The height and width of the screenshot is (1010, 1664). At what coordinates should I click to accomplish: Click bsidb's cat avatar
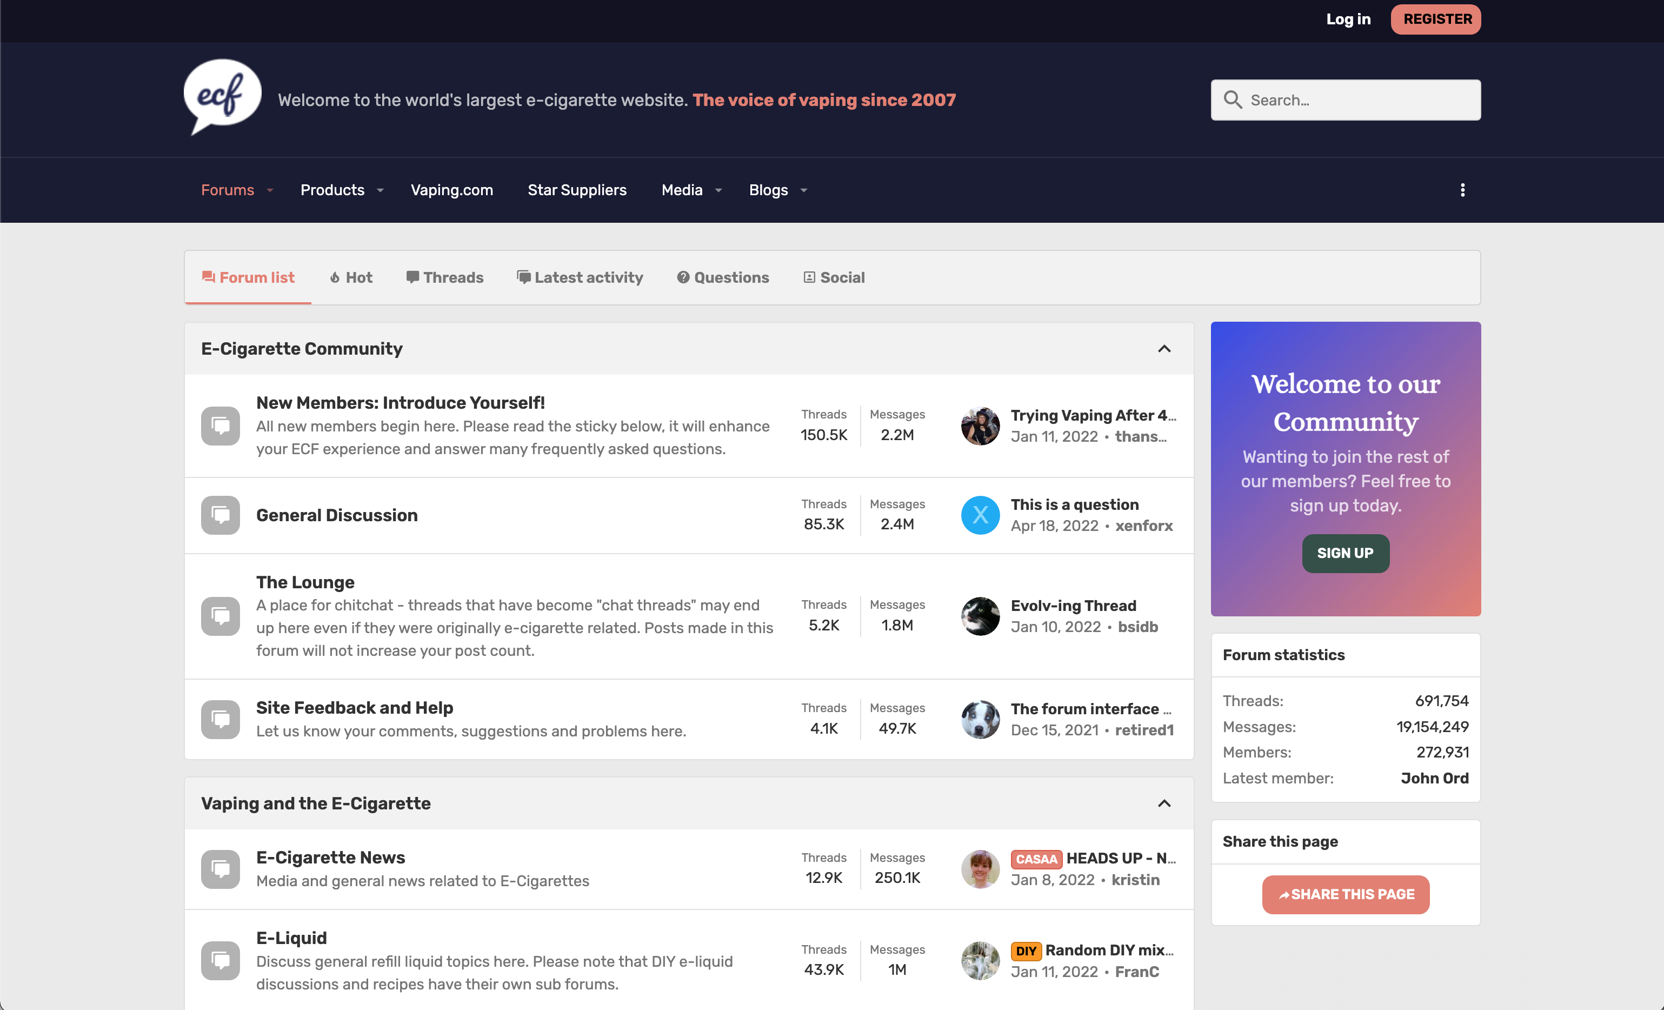tap(980, 616)
